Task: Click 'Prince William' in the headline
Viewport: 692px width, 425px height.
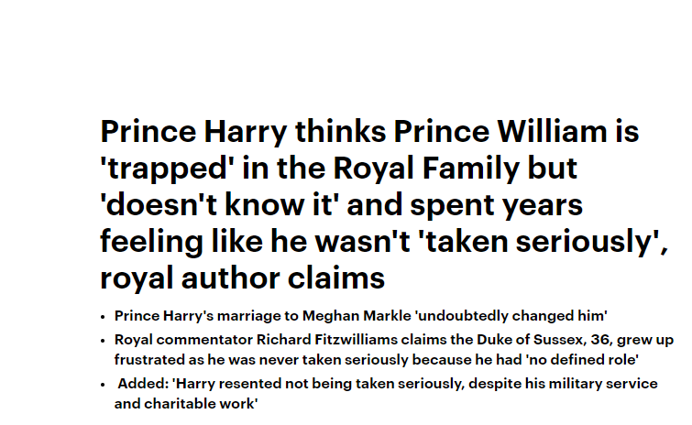Action: click(500, 131)
